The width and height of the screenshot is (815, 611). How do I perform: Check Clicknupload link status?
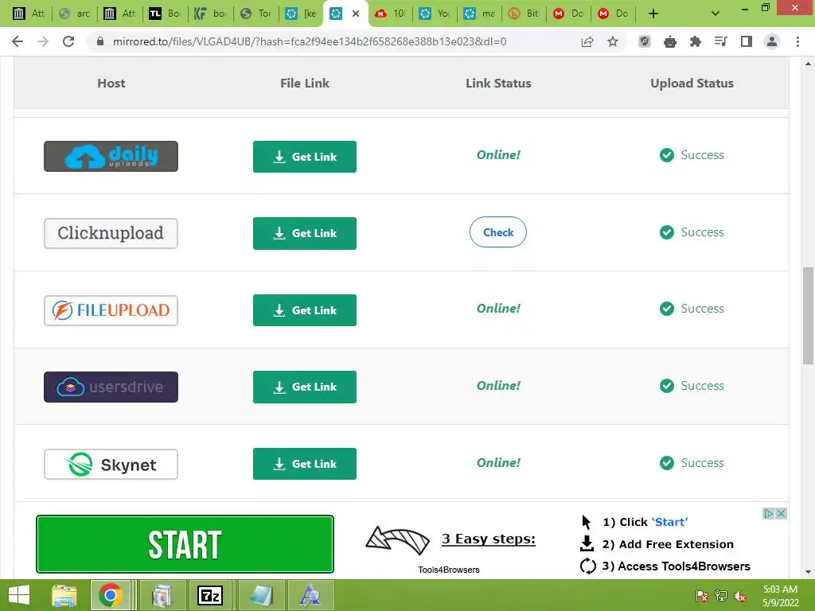click(x=498, y=232)
